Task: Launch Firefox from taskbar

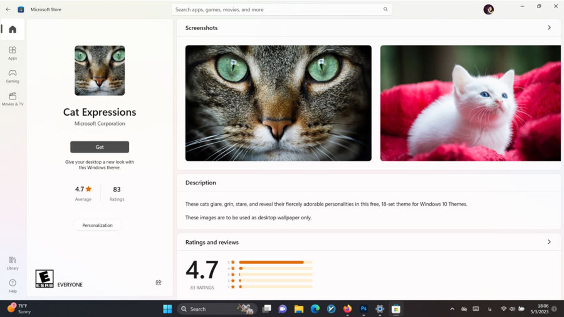Action: coord(347,309)
